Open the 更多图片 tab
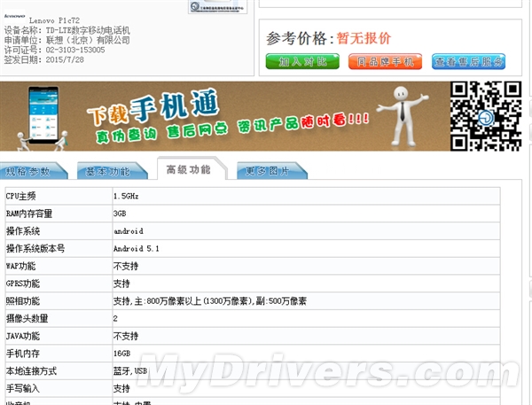 (271, 171)
